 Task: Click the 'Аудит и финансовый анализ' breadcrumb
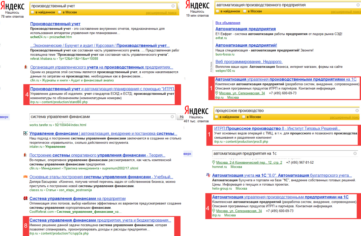click(x=92, y=80)
